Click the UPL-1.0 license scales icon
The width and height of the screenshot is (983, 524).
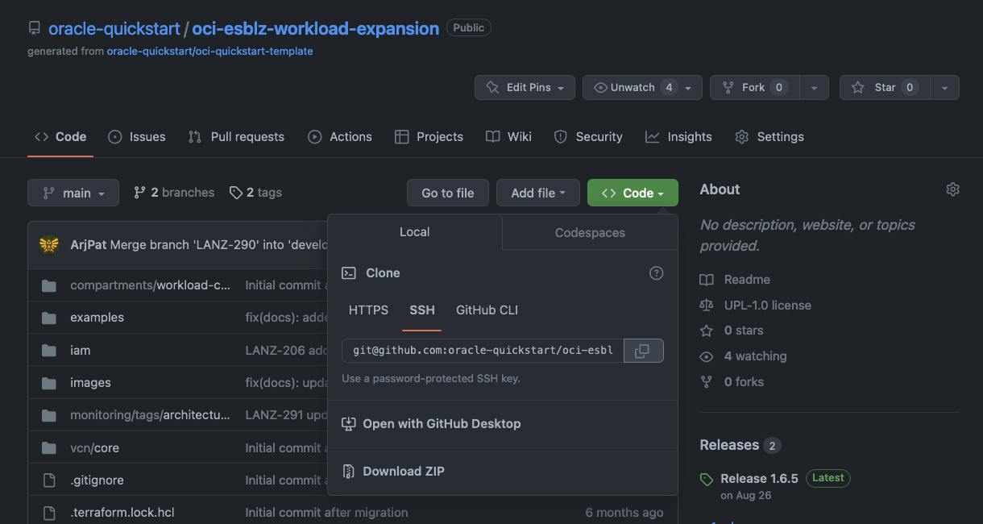(x=707, y=305)
